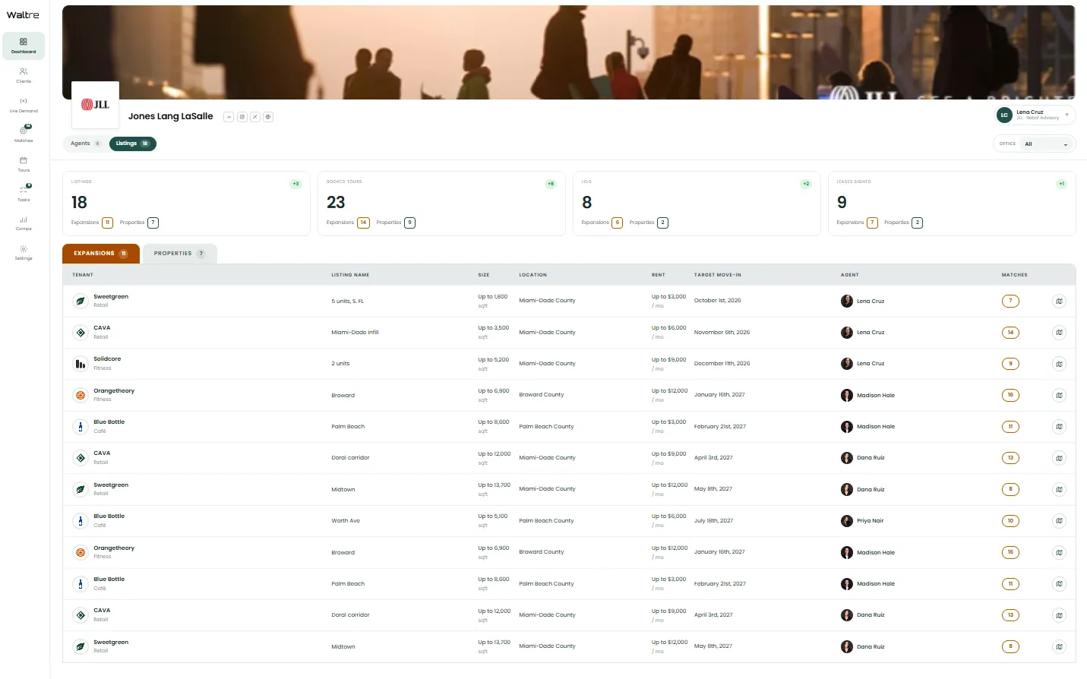Viewport: 1087px width, 679px height.
Task: Open the 14 matches badge for CAVA Miami-Dade infill
Action: [1010, 332]
